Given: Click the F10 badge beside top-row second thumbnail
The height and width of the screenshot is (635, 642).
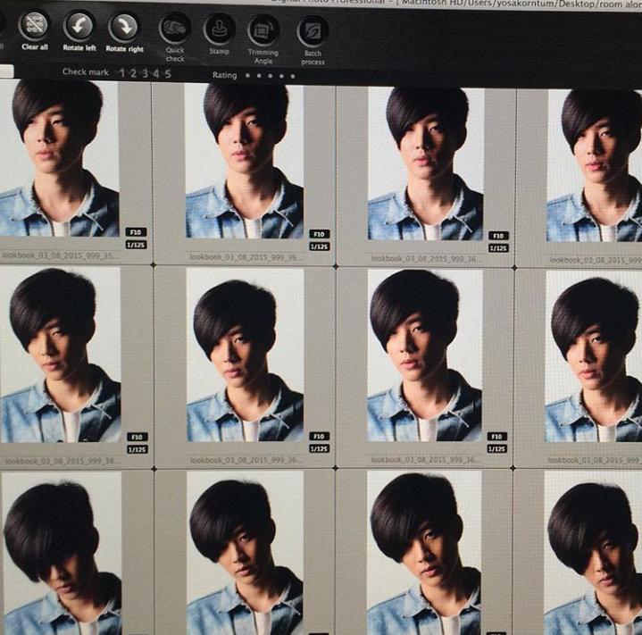Looking at the screenshot, I should (319, 234).
